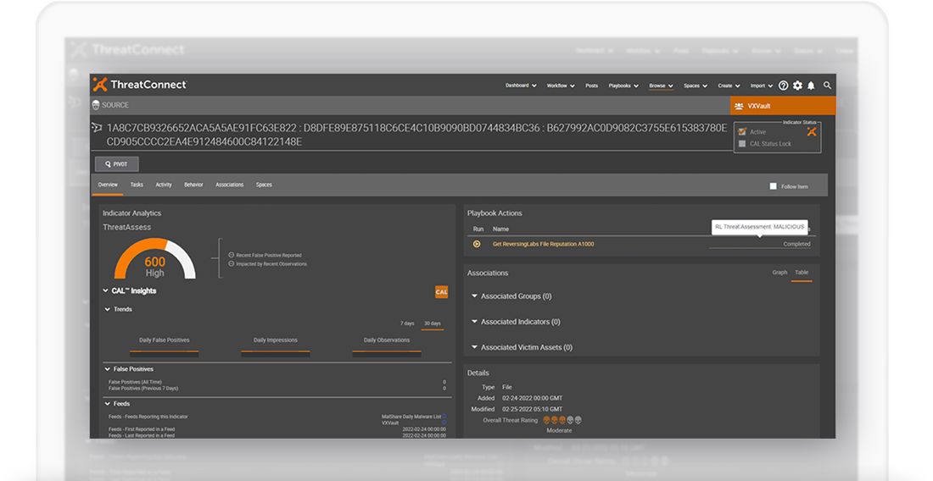Screen dimensions: 933x481
Task: Click the VXVault owner button
Action: (x=783, y=106)
